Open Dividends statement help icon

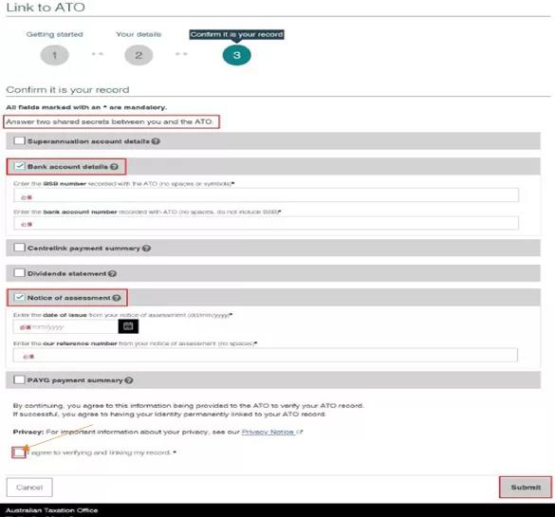113,273
